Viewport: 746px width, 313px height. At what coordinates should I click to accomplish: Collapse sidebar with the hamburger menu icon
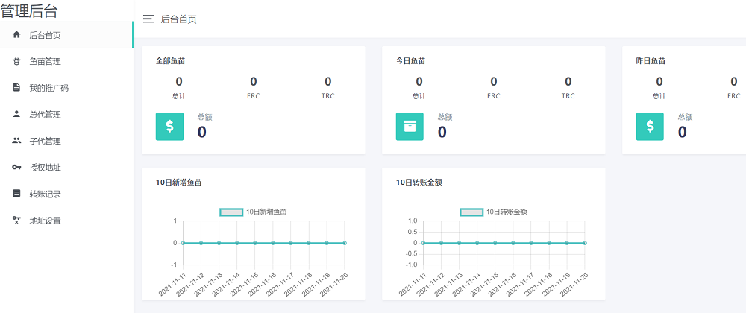click(x=148, y=19)
